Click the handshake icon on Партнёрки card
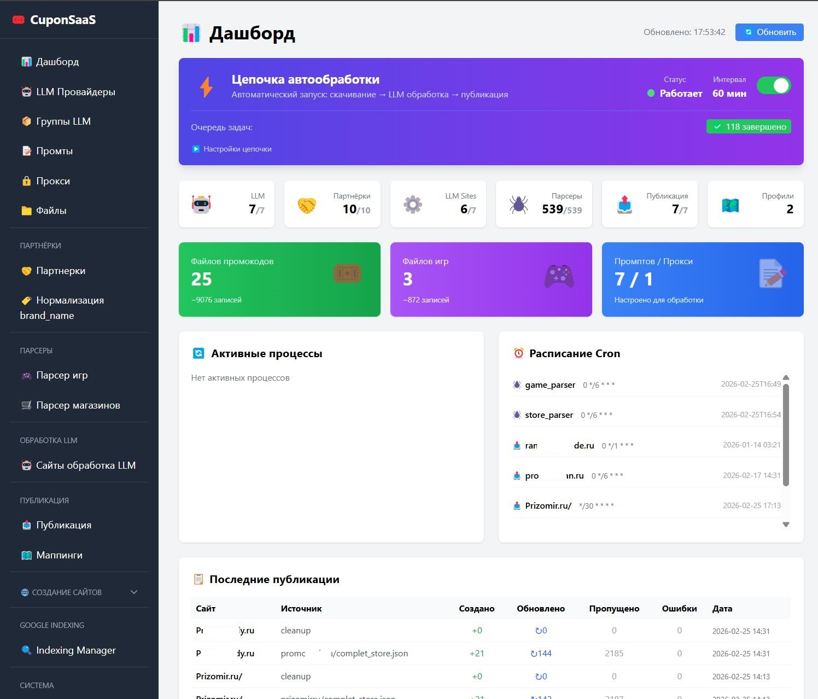818x699 pixels. coord(307,205)
